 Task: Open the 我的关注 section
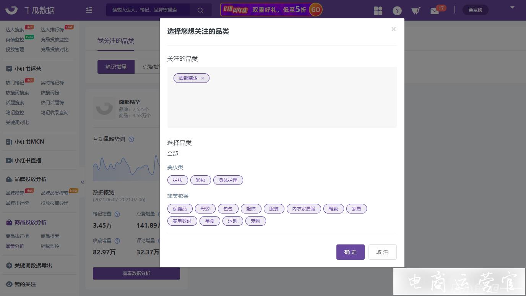pos(21,284)
